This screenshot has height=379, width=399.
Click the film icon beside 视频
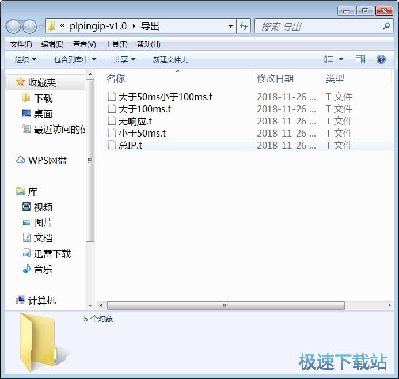[26, 206]
